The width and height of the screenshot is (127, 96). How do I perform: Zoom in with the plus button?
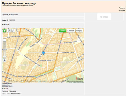tap(5, 60)
